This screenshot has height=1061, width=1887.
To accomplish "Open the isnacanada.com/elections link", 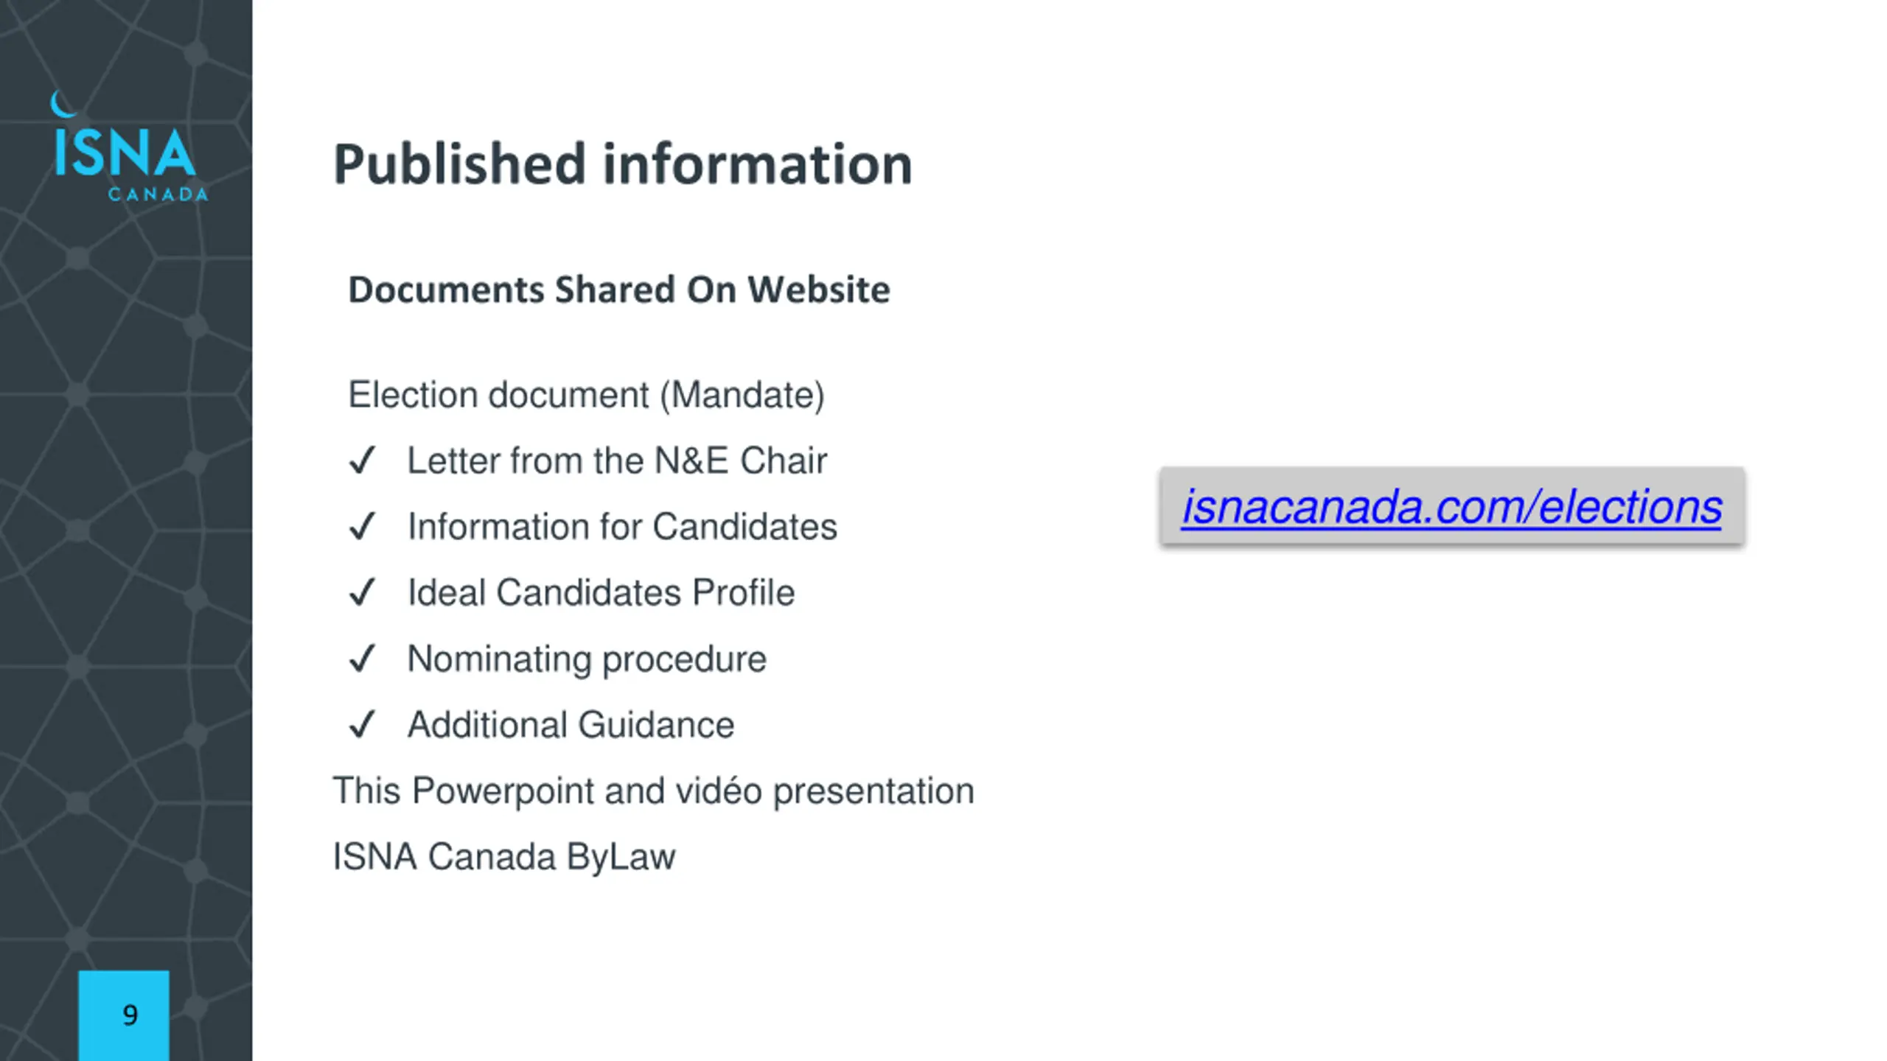I will pos(1451,507).
